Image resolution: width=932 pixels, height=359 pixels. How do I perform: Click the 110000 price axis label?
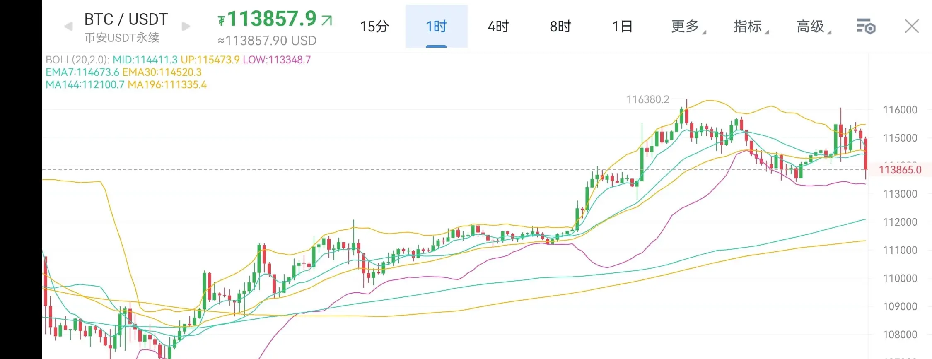coord(900,278)
